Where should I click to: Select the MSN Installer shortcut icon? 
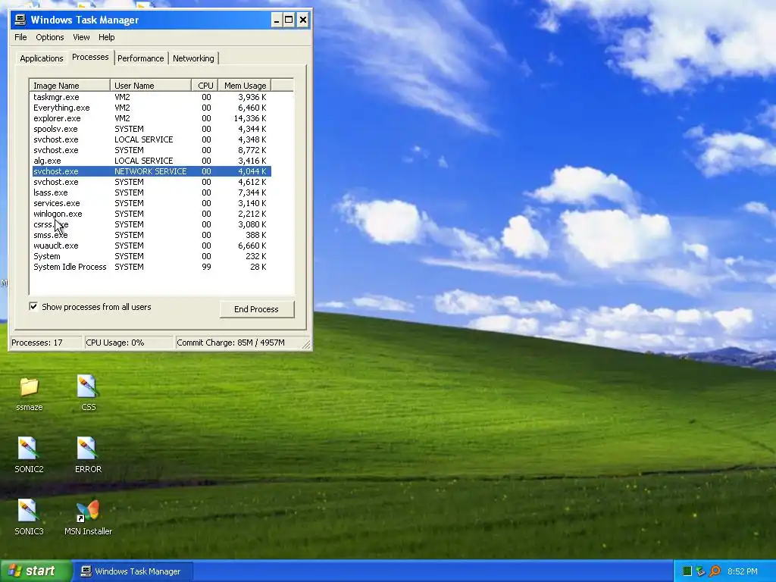tap(88, 512)
